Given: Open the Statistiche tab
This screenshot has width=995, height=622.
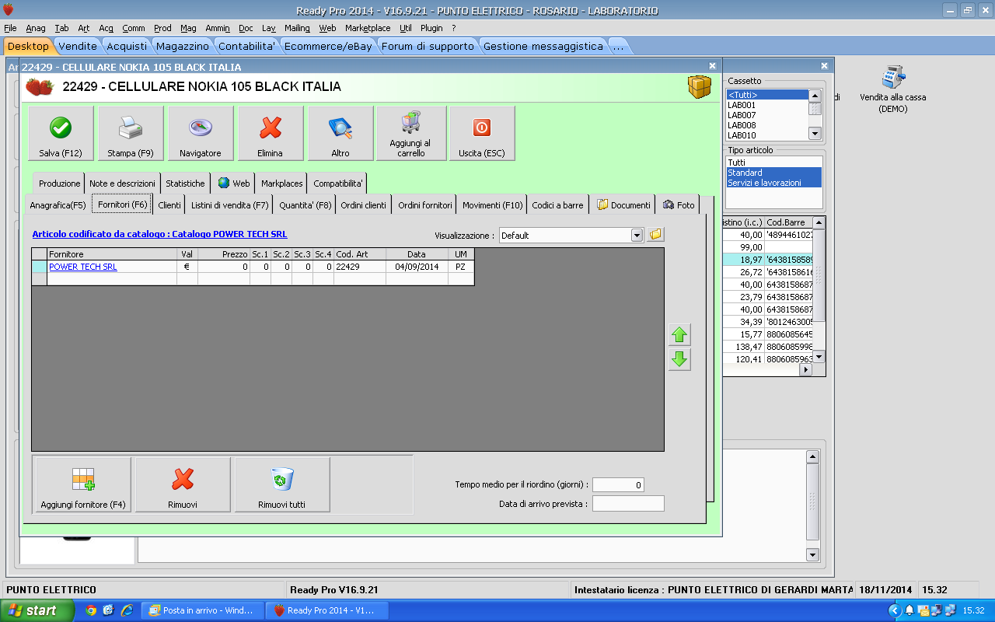Looking at the screenshot, I should (186, 183).
